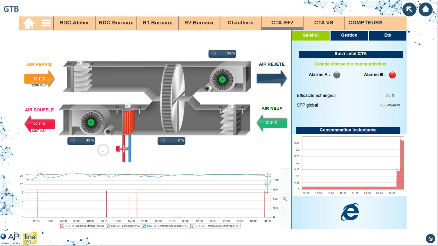Select the Gestion panel button
Image resolution: width=438 pixels, height=246 pixels.
click(349, 35)
